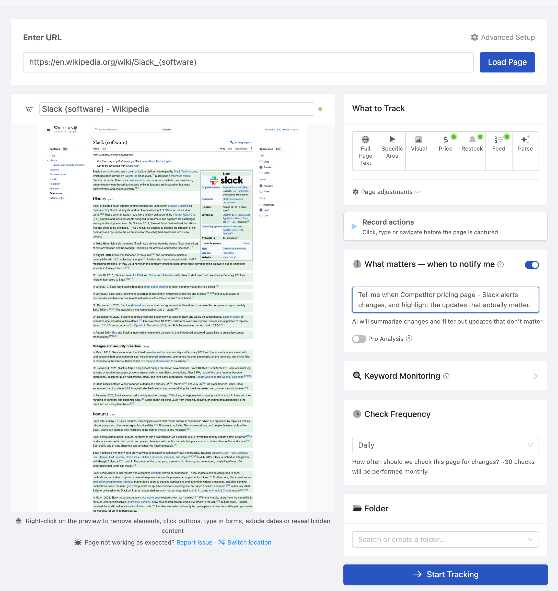Switch to the Read tab in preview
Image resolution: width=558 pixels, height=591 pixels.
222,149
